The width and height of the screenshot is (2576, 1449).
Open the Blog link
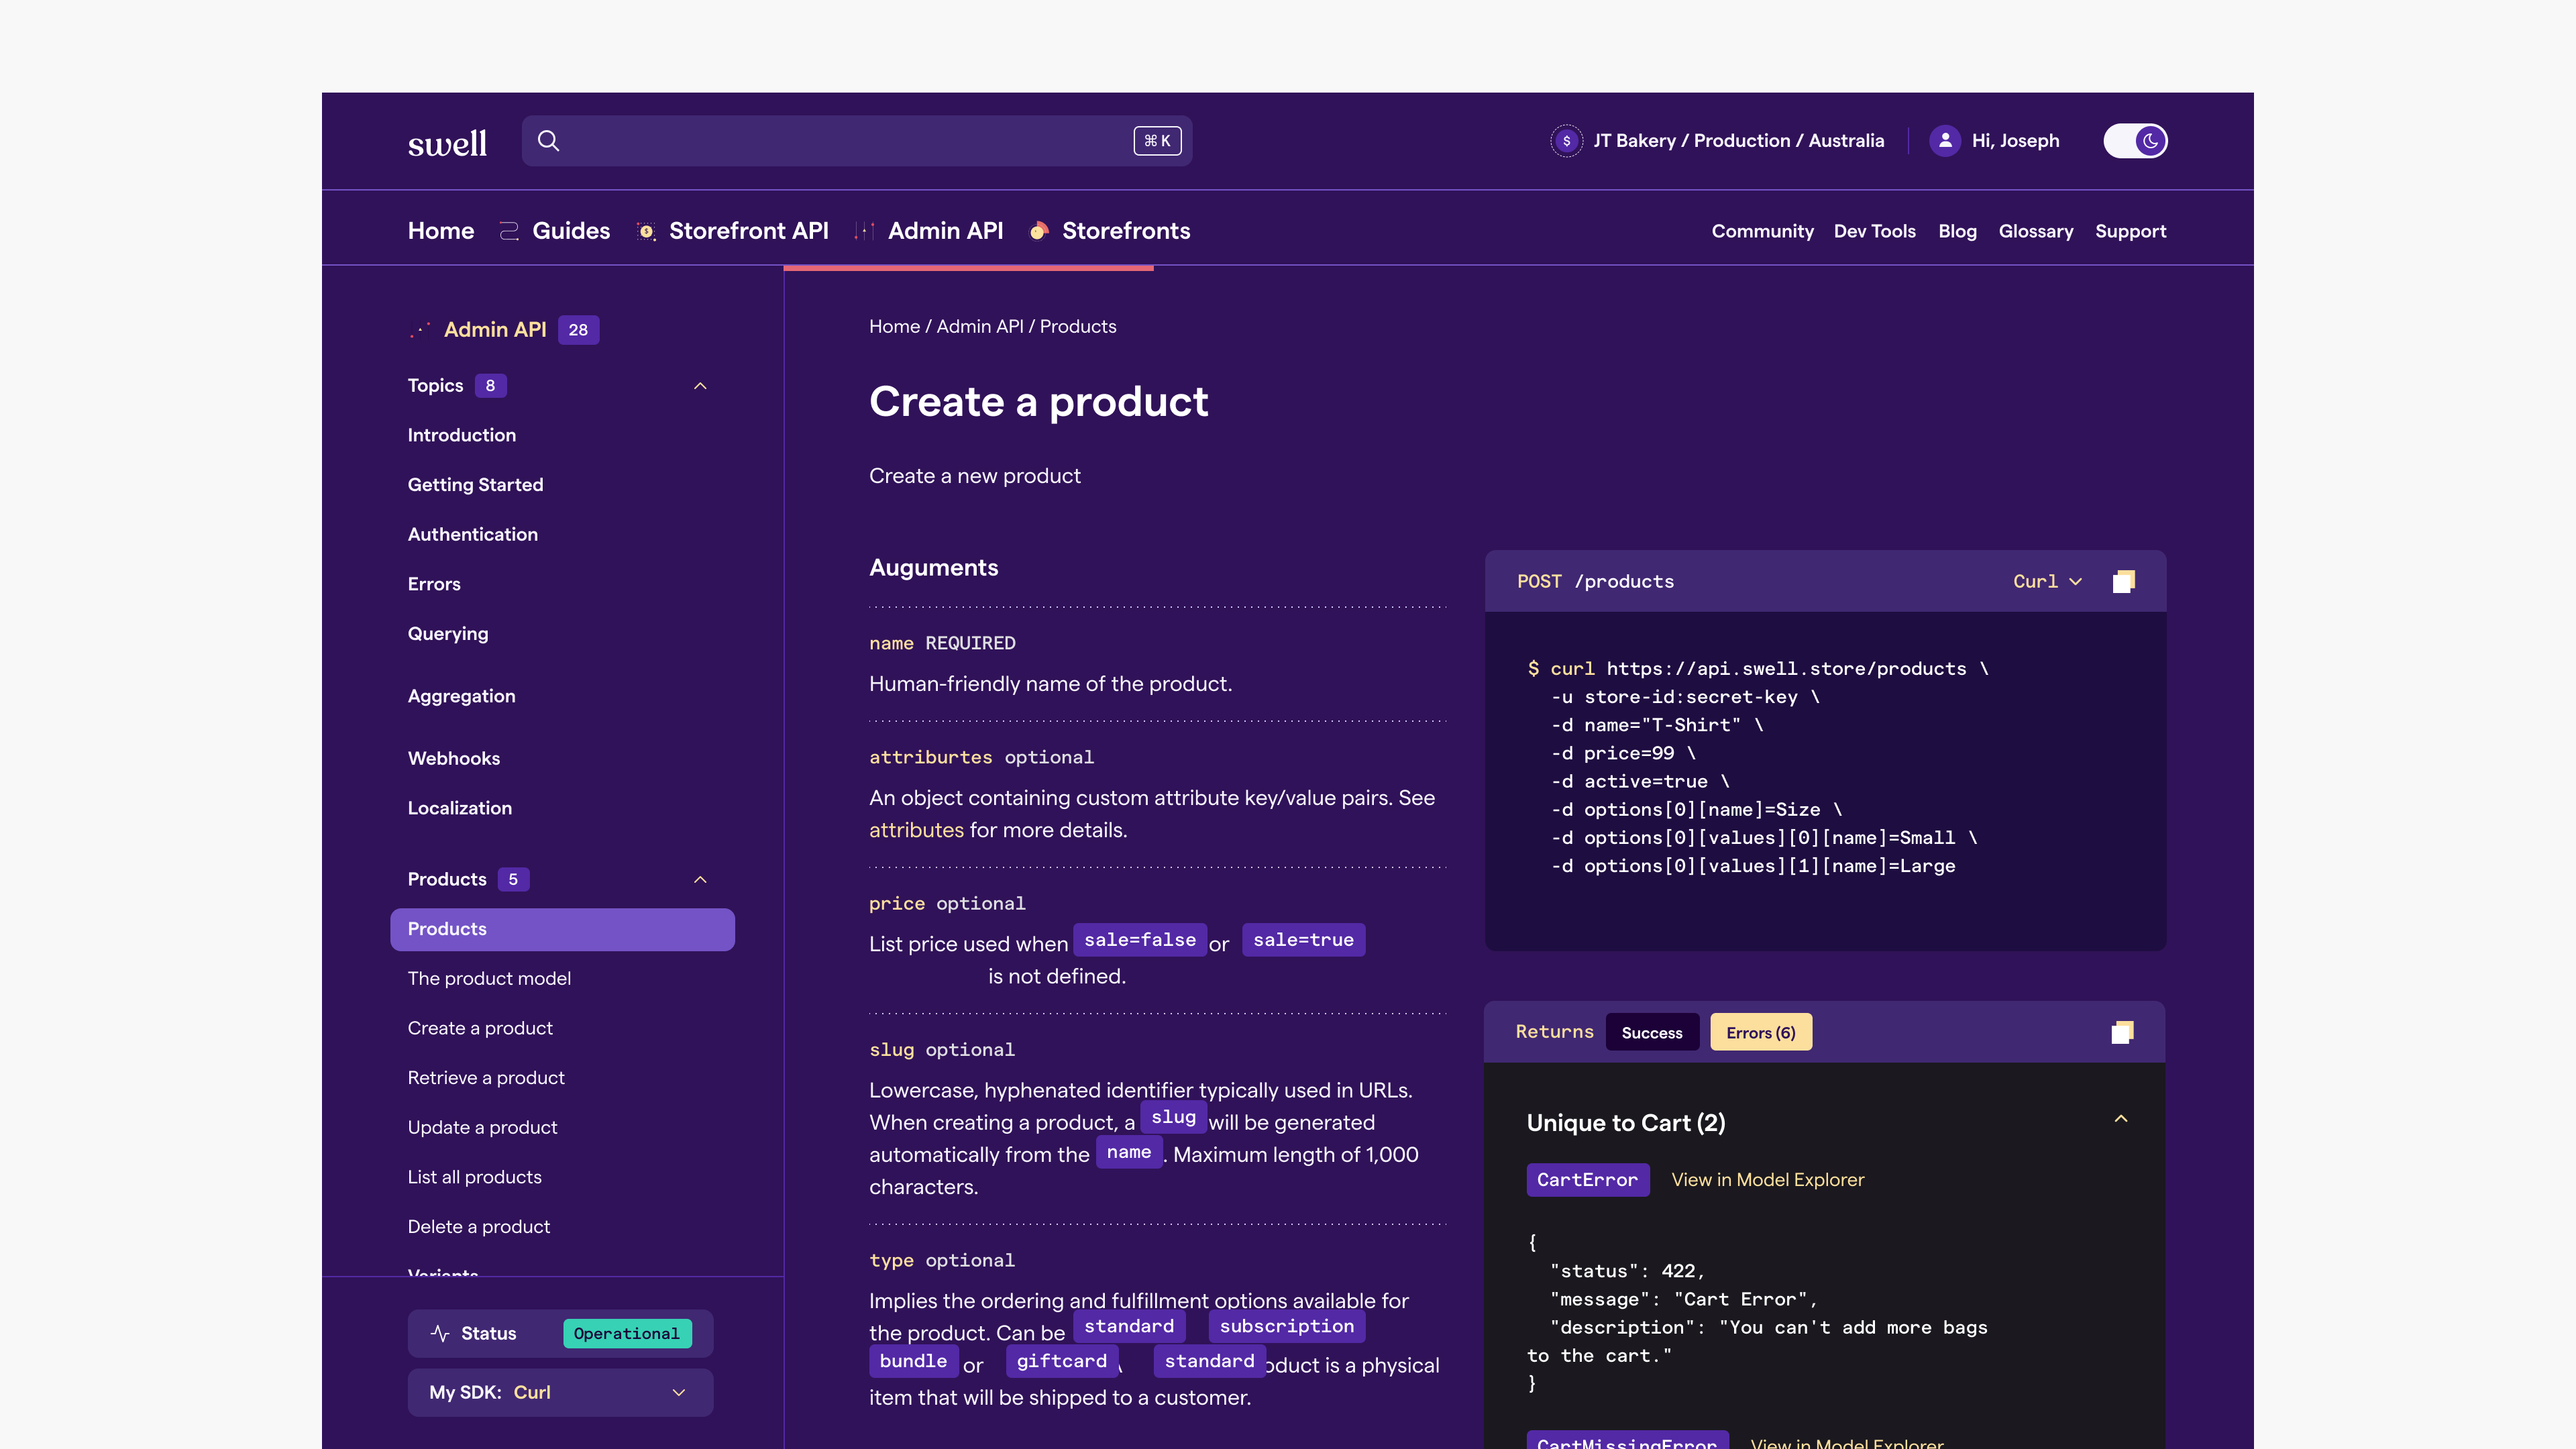(x=1957, y=231)
